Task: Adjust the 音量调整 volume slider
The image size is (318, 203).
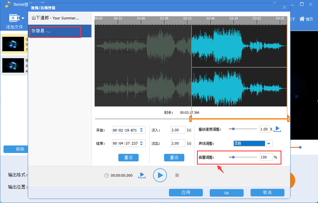Action: tap(234, 157)
